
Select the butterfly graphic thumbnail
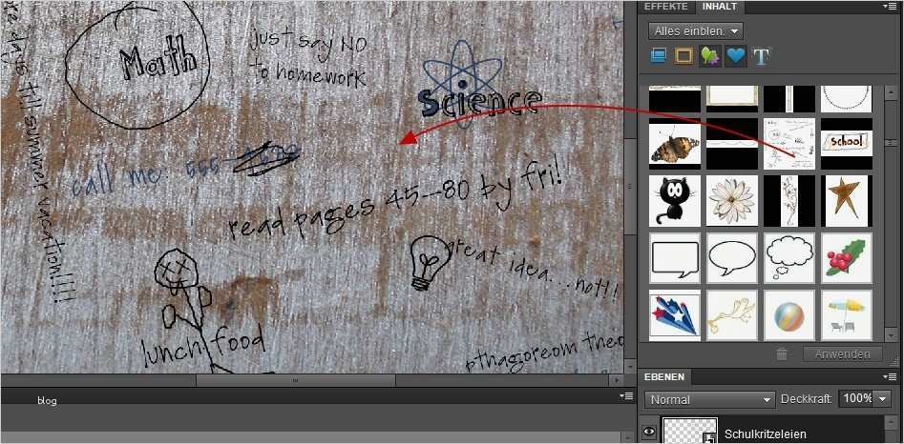pos(675,144)
